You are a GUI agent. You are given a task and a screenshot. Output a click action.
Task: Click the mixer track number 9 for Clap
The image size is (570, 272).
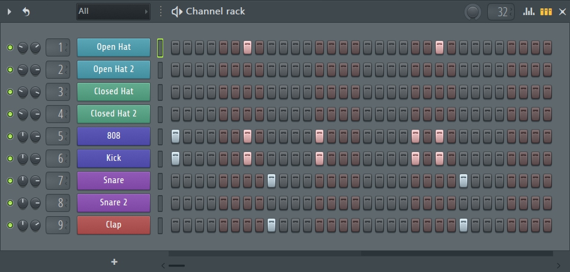58,225
